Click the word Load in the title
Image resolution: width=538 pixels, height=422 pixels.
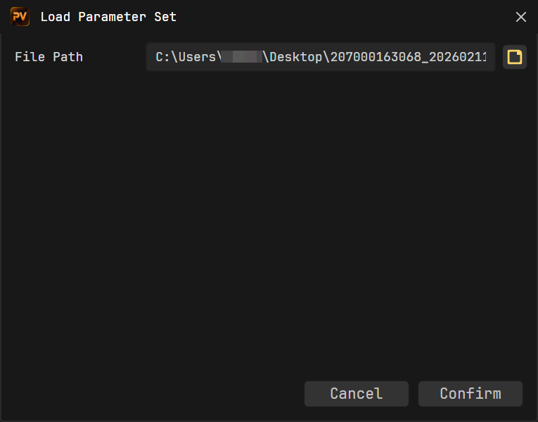(56, 17)
